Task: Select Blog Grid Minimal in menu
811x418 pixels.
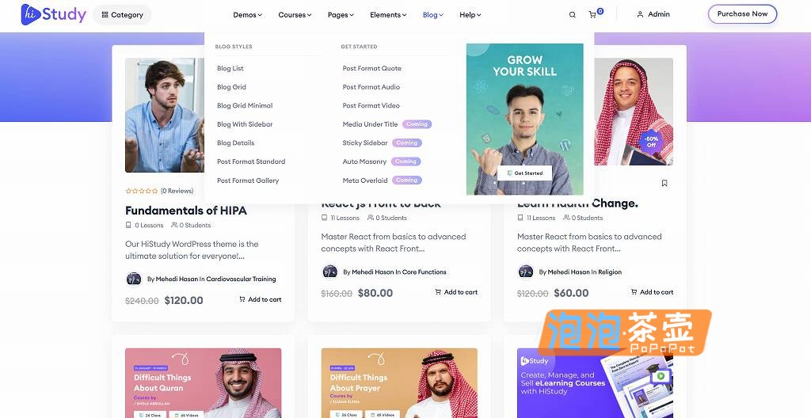Action: click(245, 105)
